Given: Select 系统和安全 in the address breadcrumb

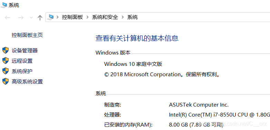Looking at the screenshot, I should 105,17.
